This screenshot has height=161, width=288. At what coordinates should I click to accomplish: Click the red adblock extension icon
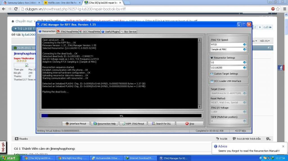tap(273, 9)
